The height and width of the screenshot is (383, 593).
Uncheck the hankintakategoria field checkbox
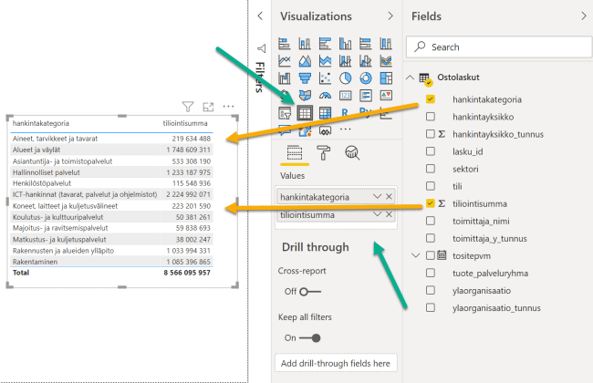431,98
